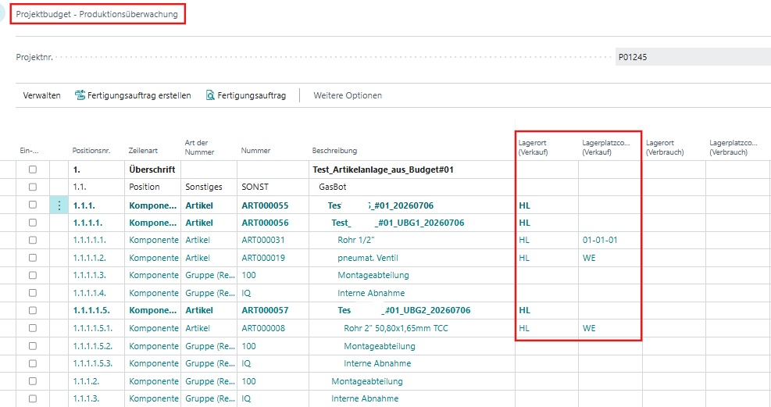Click Montageabteilung in row 1.1.1.2.
771x407 pixels.
pyautogui.click(x=367, y=381)
